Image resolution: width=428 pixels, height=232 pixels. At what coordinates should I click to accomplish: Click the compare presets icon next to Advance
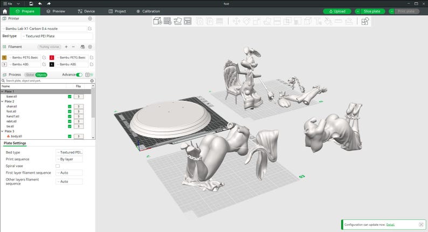pyautogui.click(x=87, y=74)
